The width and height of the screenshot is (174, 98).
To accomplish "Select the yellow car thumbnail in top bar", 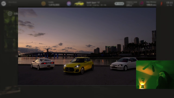I will [x=79, y=4].
